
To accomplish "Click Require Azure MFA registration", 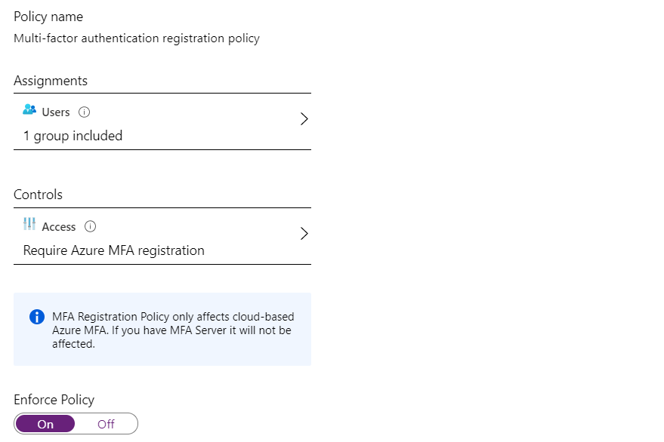I will coord(113,250).
